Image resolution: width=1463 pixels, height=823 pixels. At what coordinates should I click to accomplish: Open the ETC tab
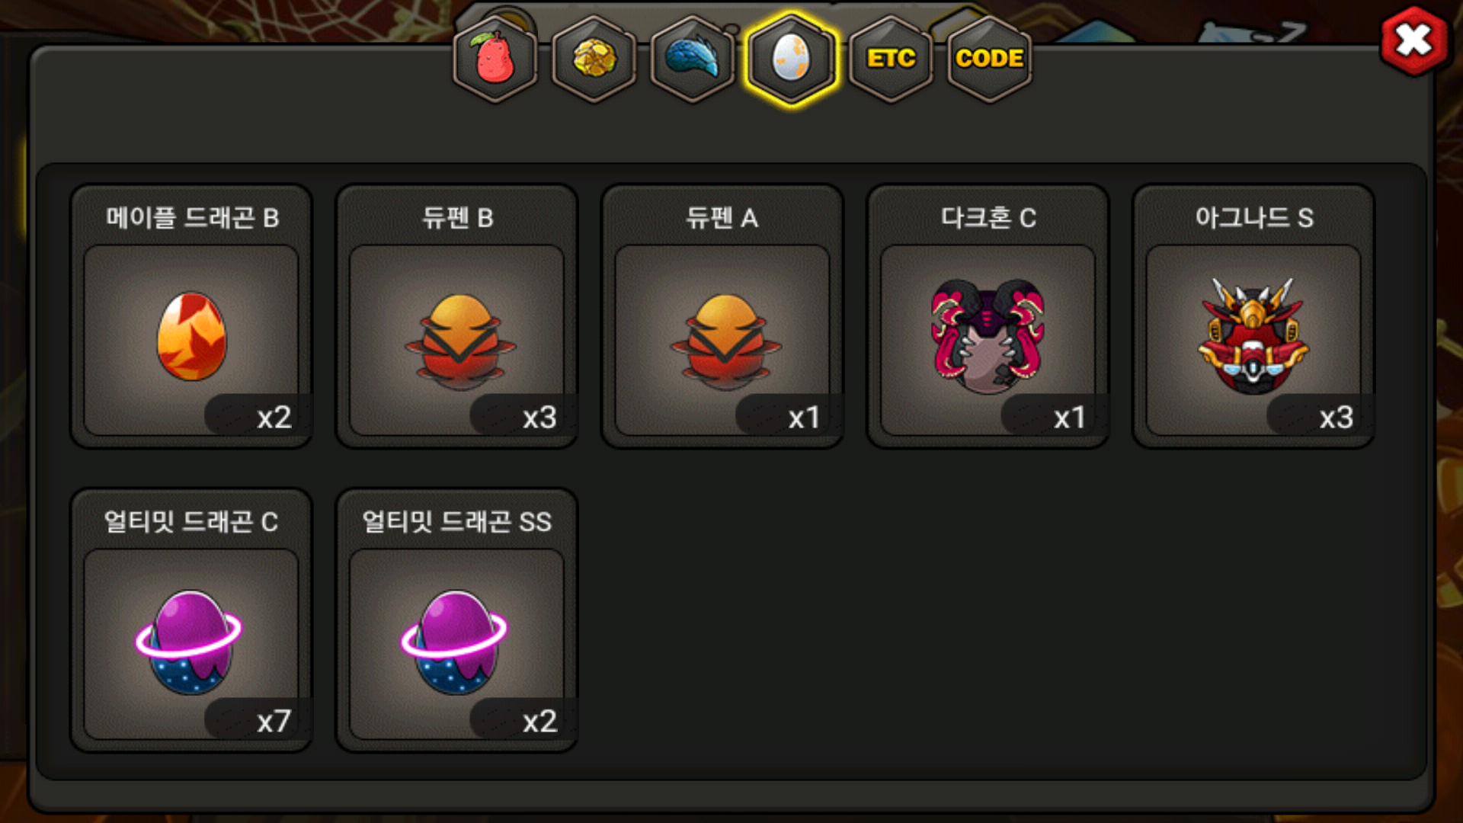click(891, 59)
